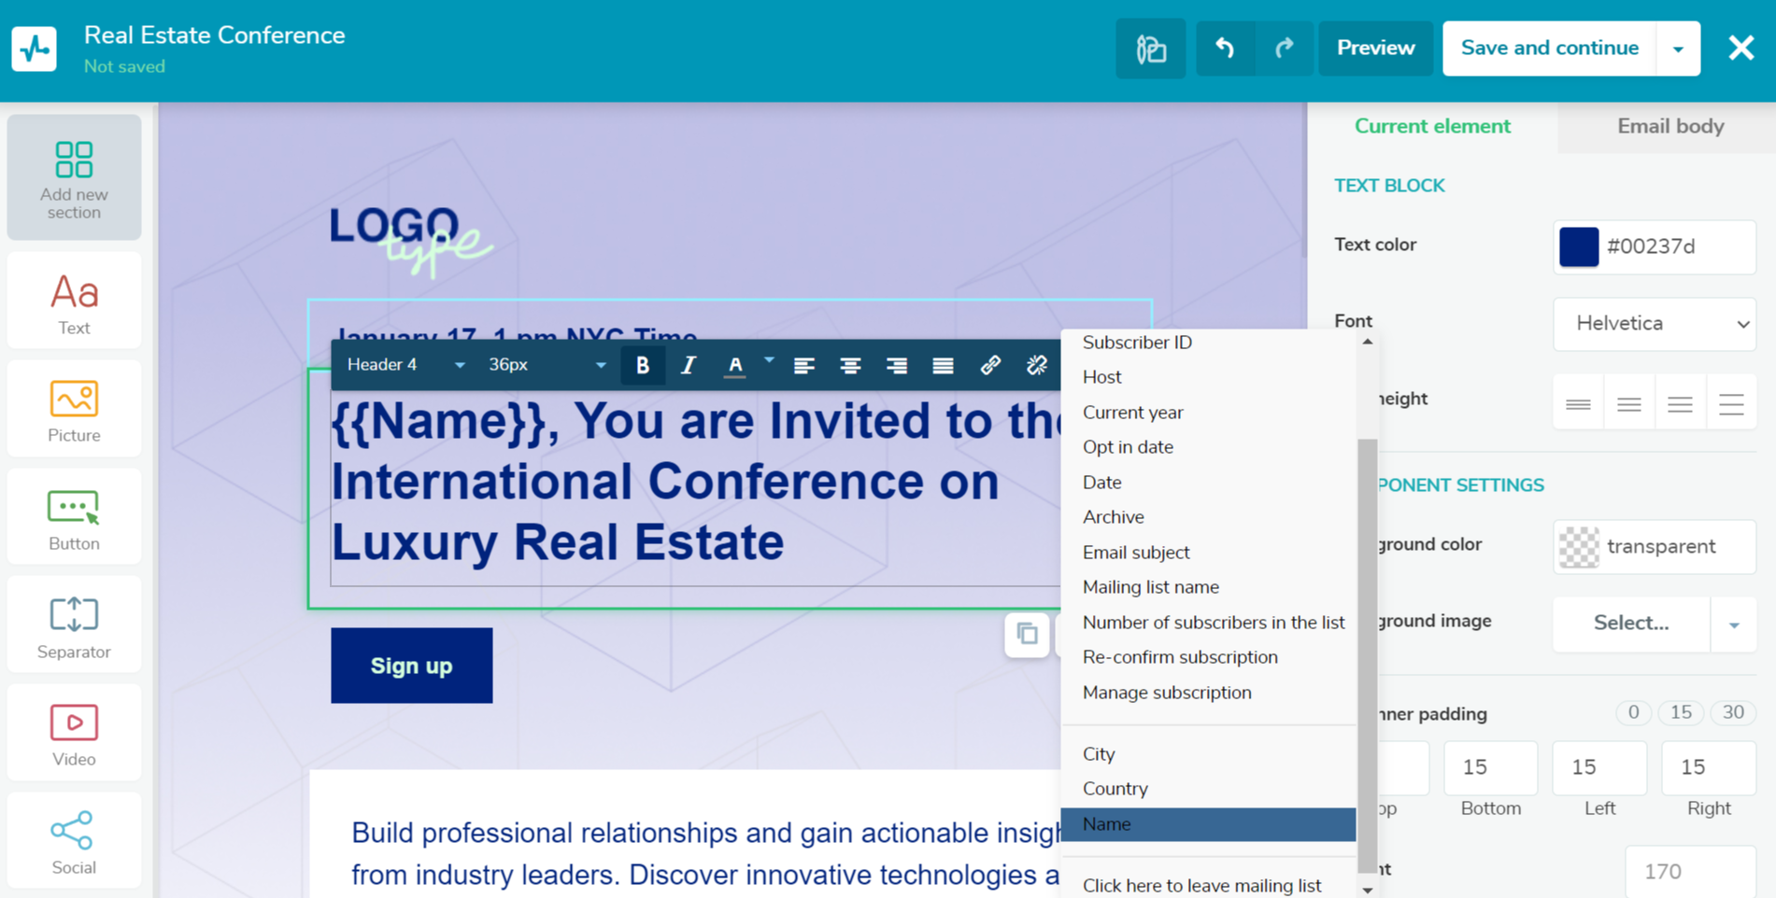Insert a Button element
Screen dimensions: 1776x898
(74, 516)
